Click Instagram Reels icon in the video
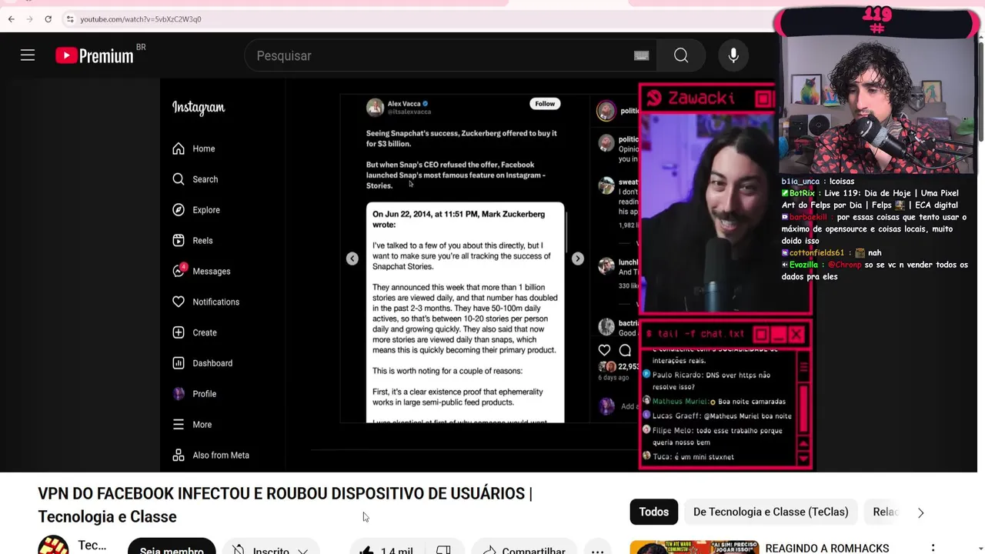This screenshot has height=554, width=985. point(179,240)
